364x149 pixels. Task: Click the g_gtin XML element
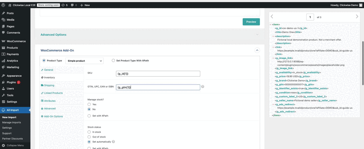click(295, 84)
